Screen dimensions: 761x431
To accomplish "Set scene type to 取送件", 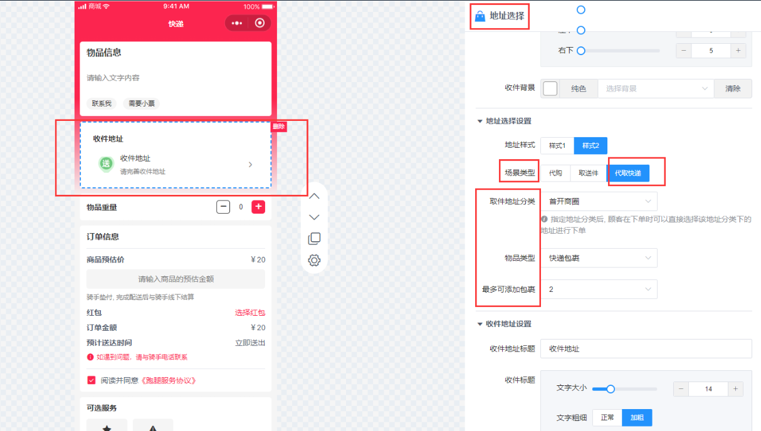I will tap(589, 173).
